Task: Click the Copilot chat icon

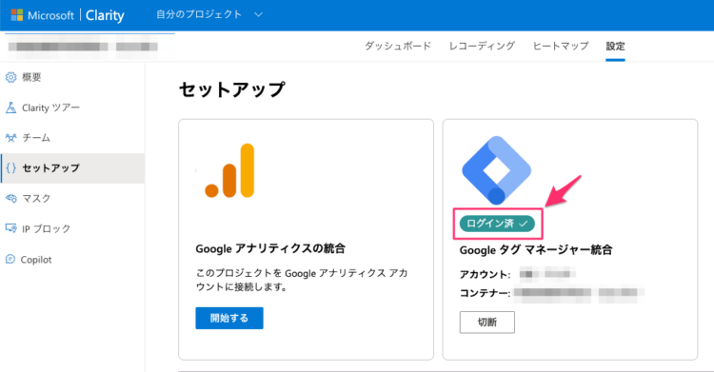Action: pyautogui.click(x=10, y=259)
